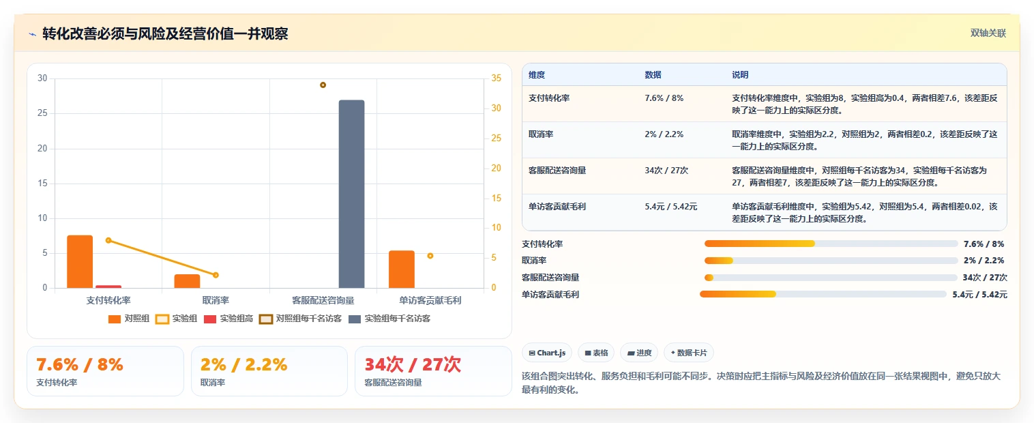1034x423 pixels.
Task: Click the orange 取消率 bar in chart
Action: [x=187, y=281]
